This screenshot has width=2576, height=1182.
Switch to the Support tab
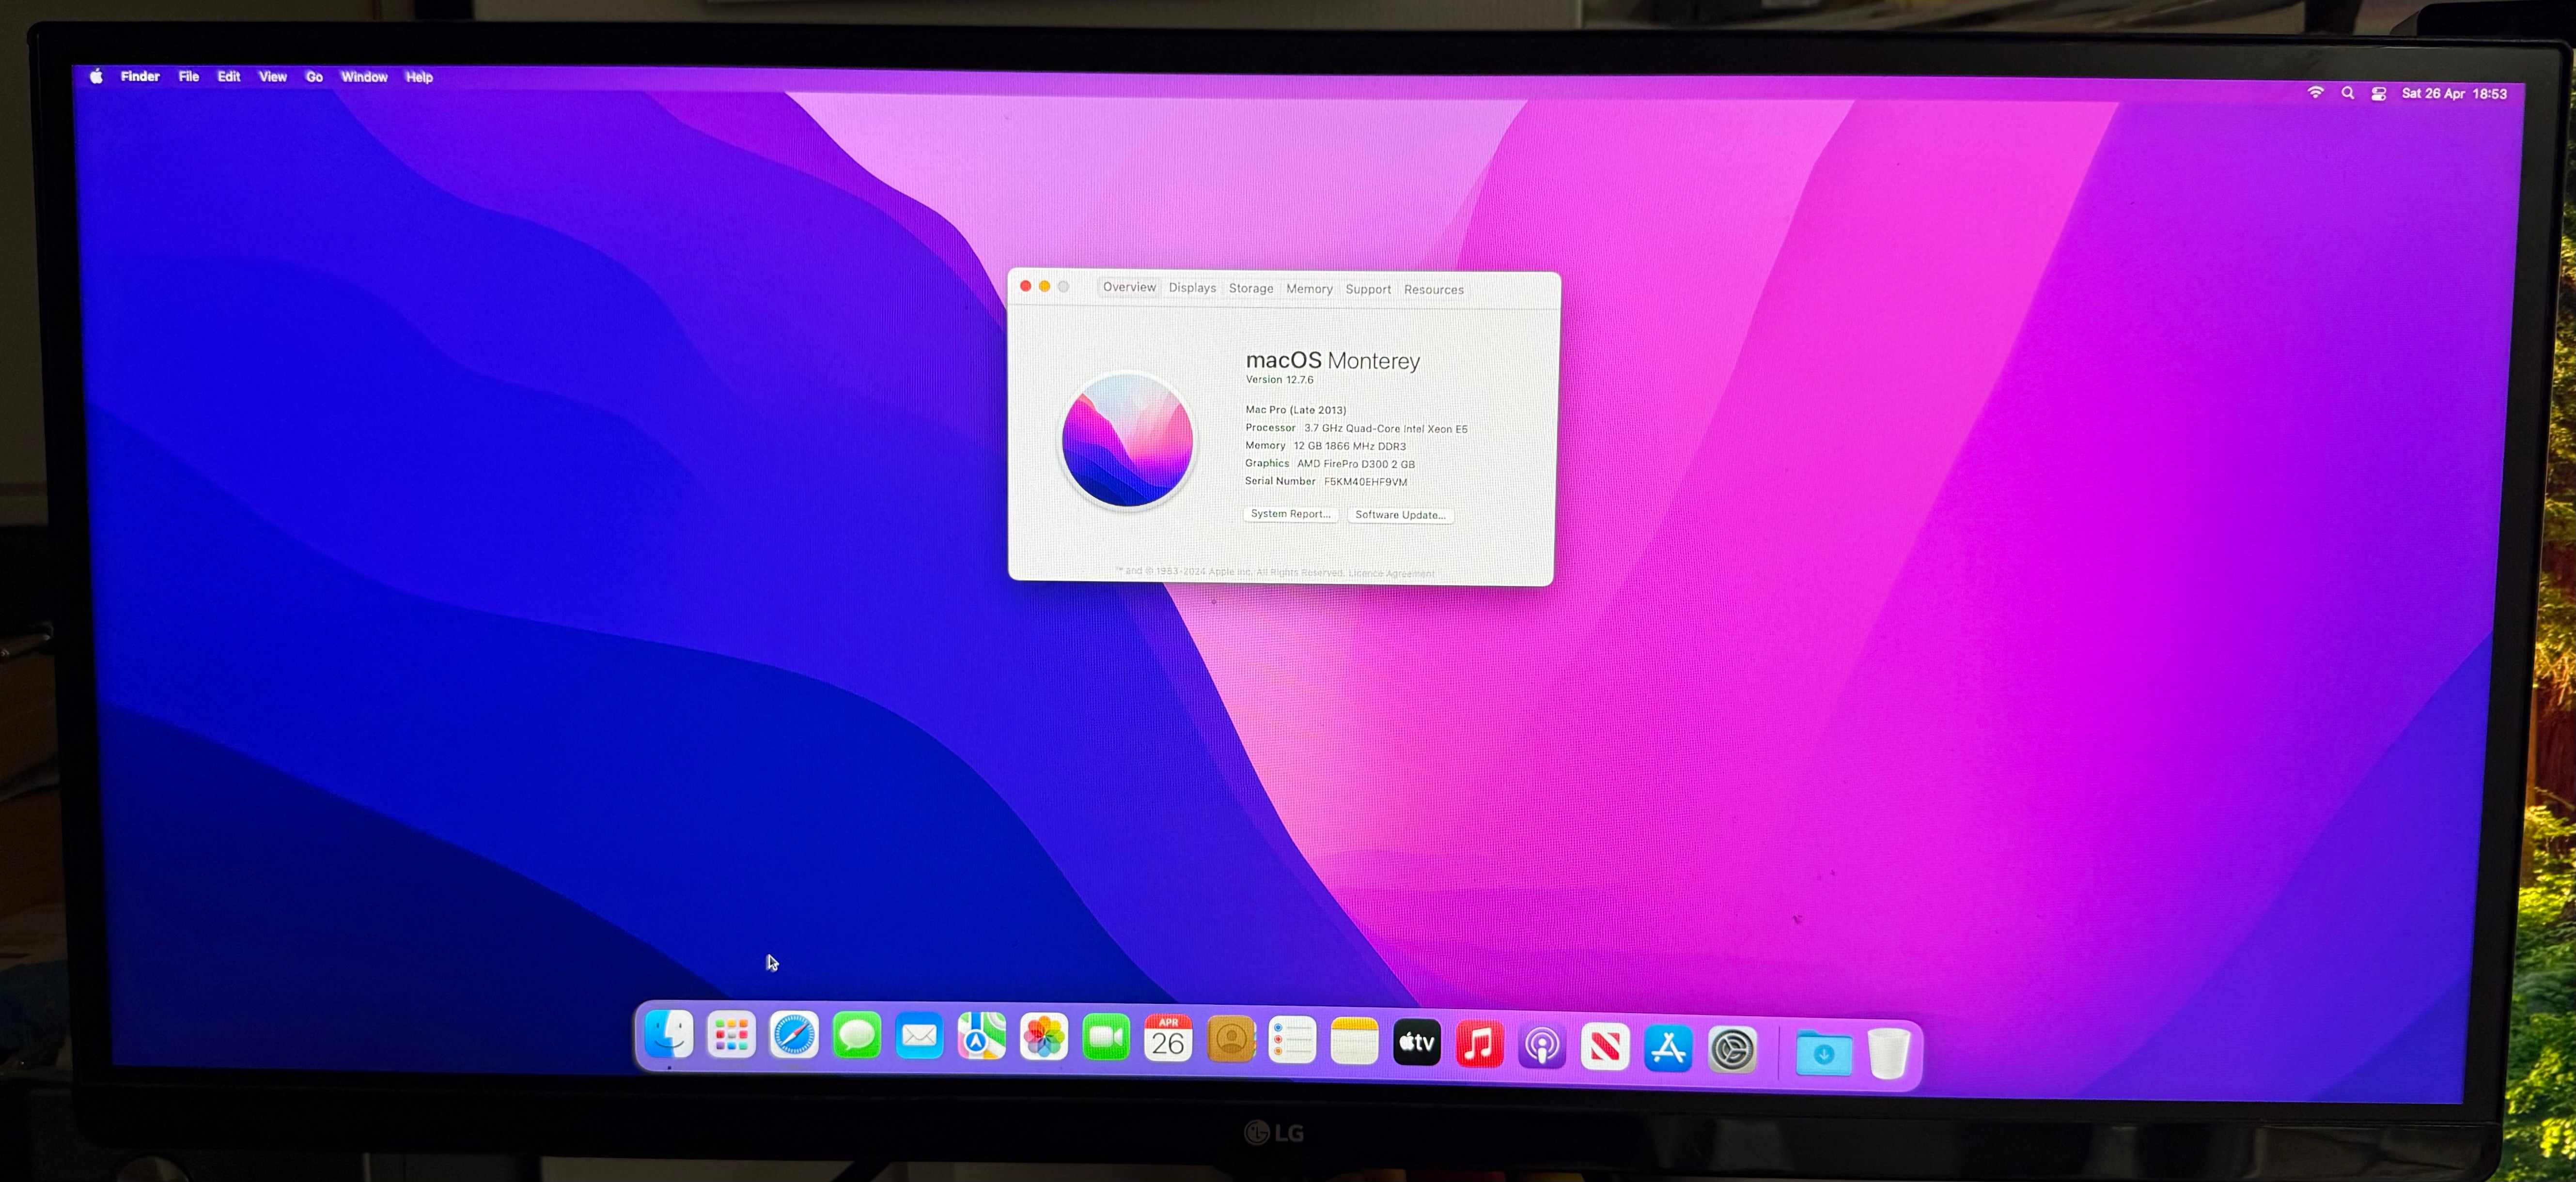(1368, 289)
